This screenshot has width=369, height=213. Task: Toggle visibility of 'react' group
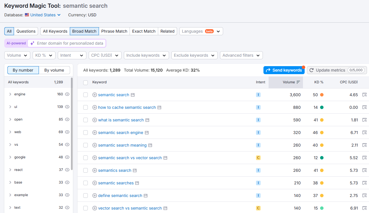67,170
